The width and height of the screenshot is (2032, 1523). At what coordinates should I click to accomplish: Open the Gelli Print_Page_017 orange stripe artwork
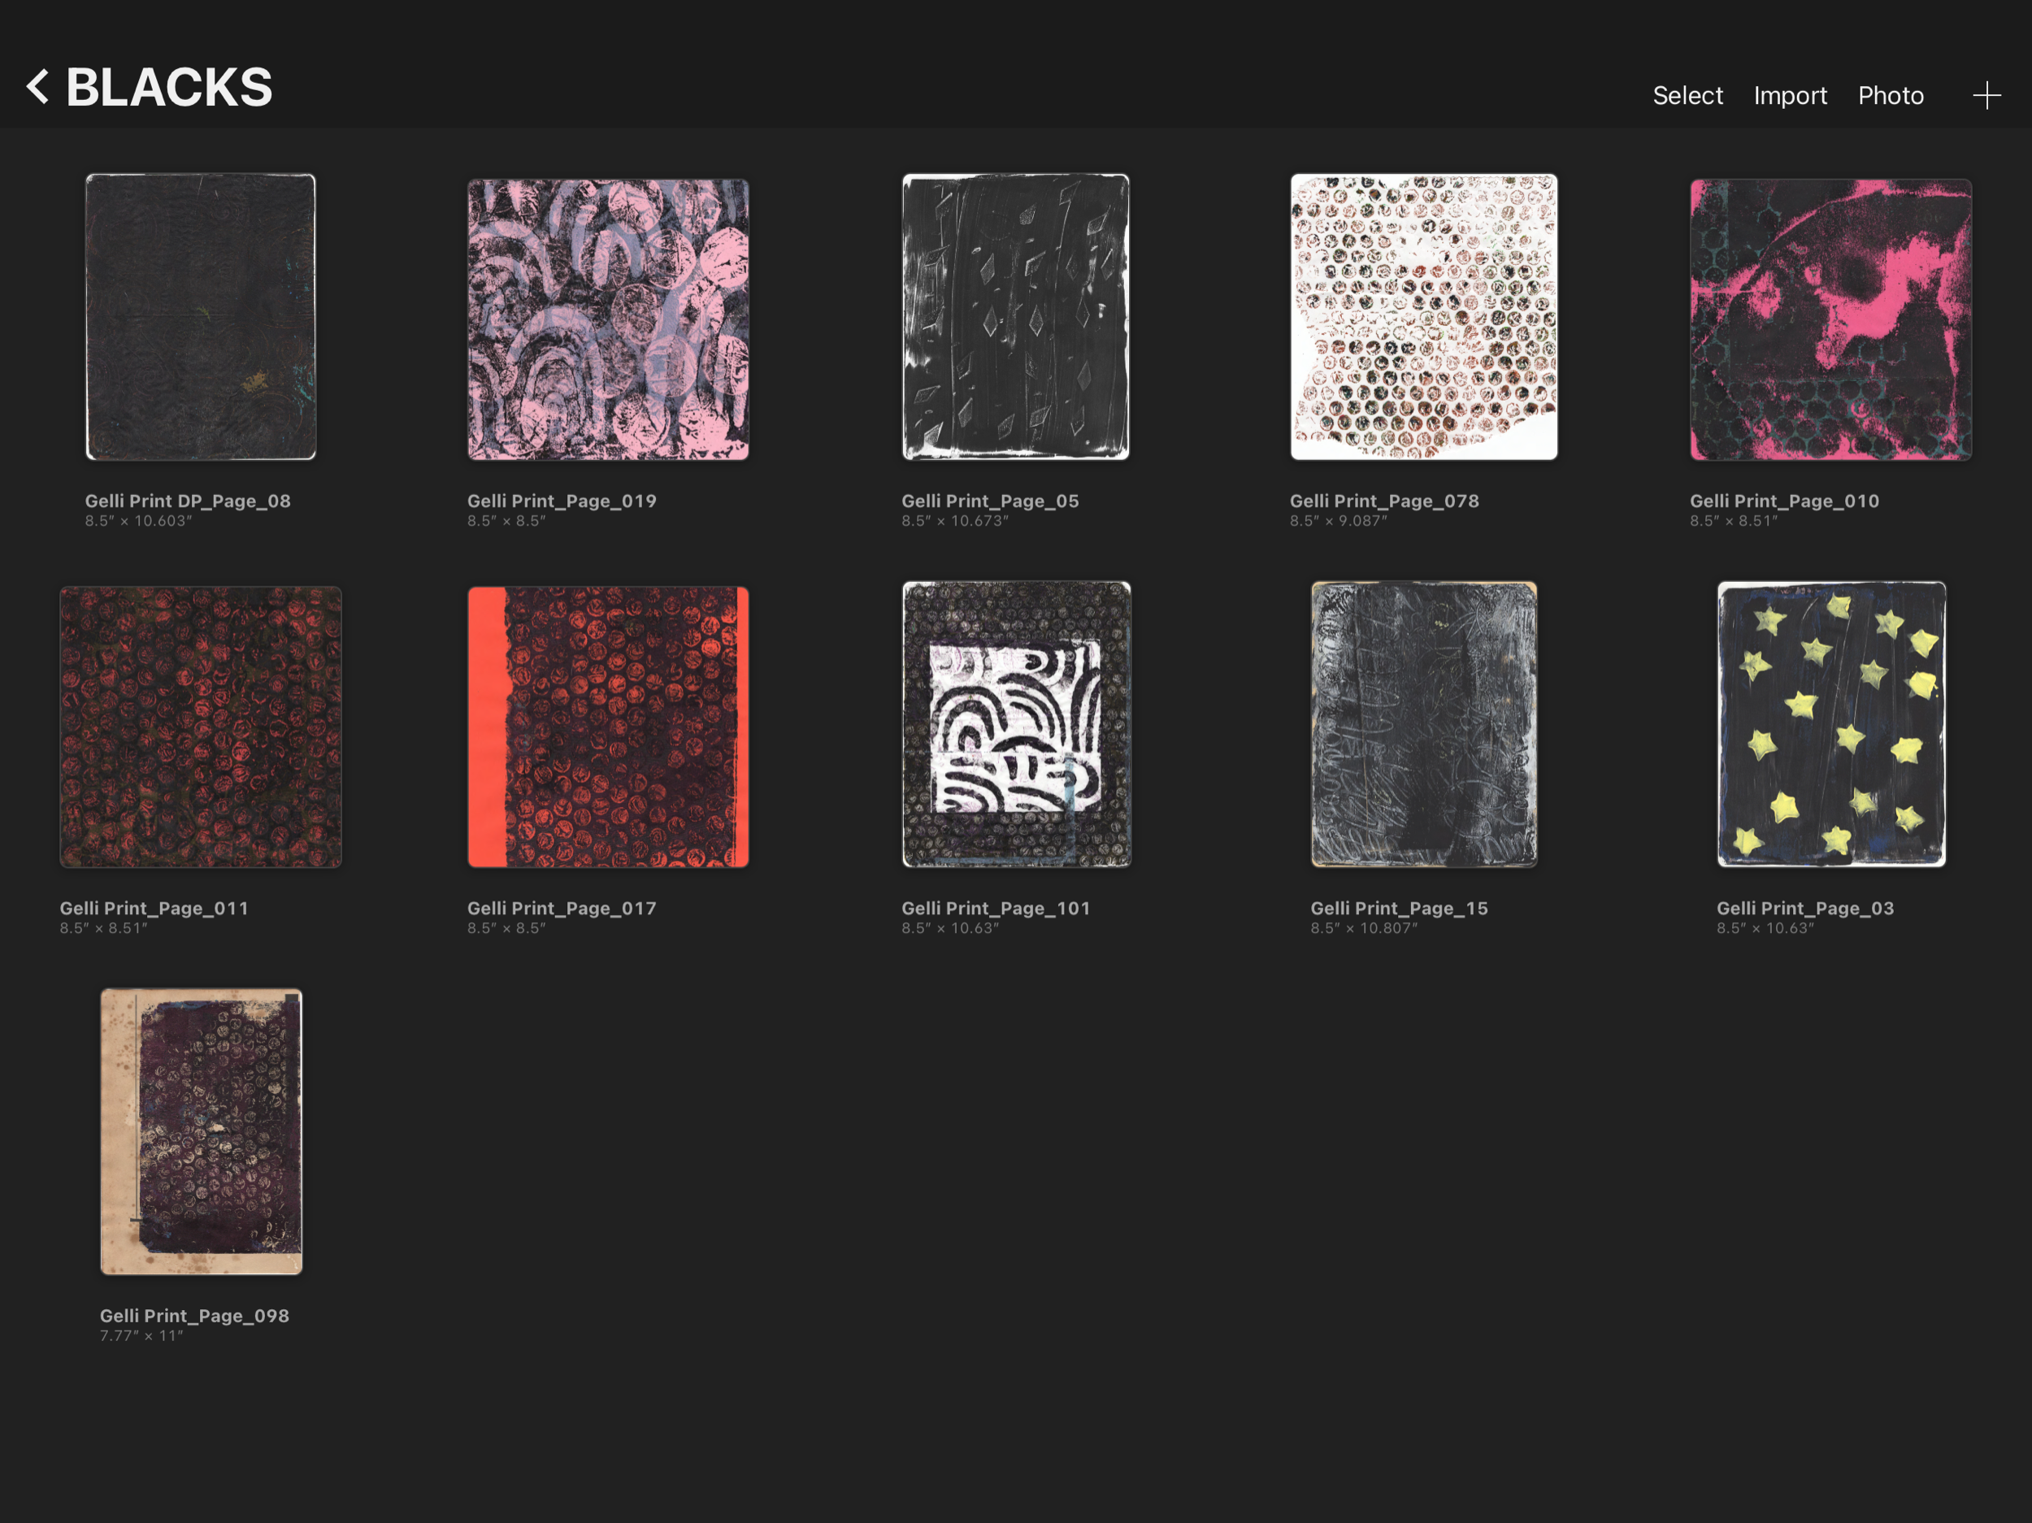(x=607, y=727)
